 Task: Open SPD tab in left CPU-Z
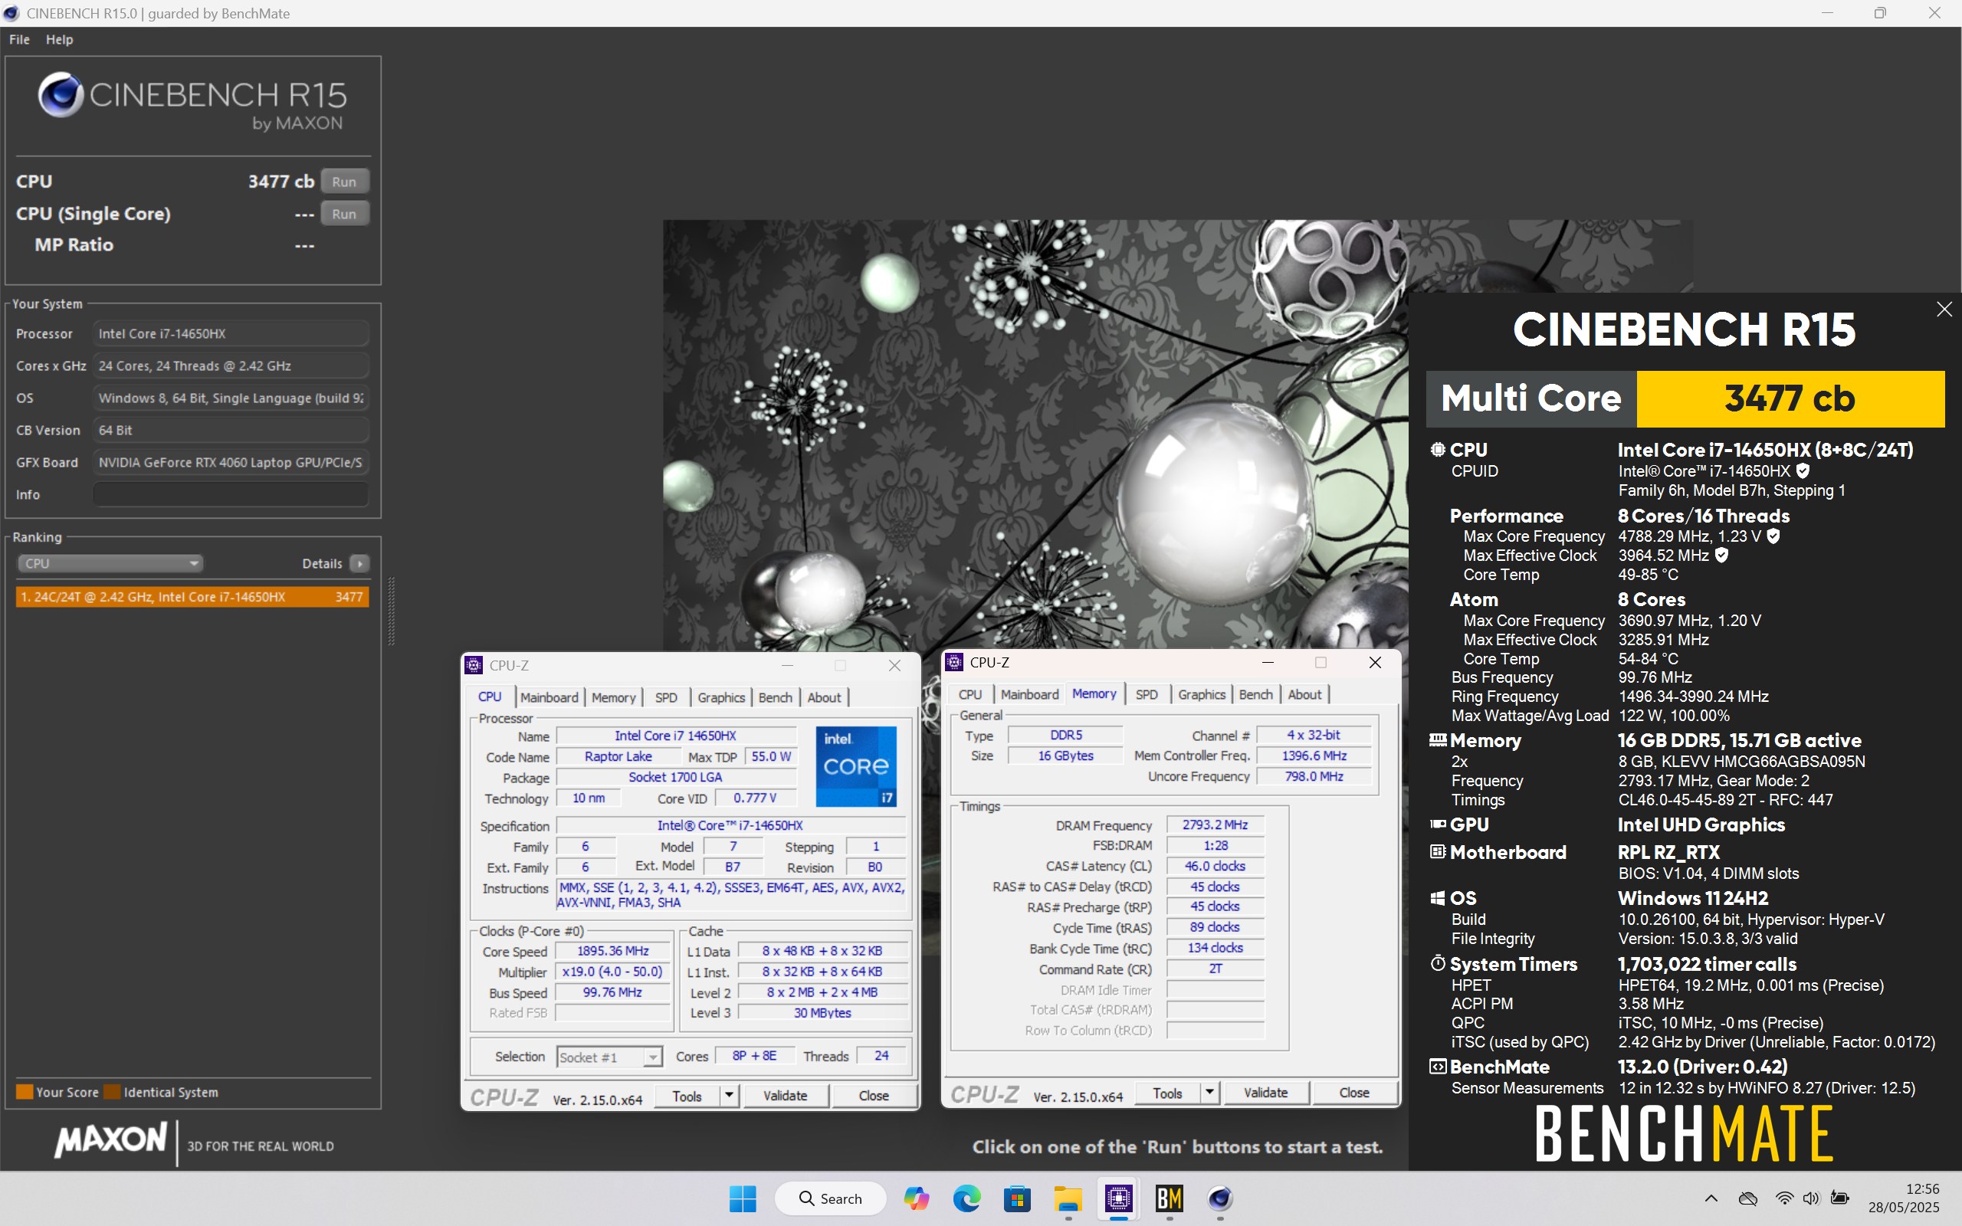tap(665, 697)
